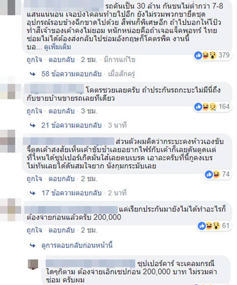Click the wow reaction beside the 61 count
Image resolution: width=237 pixels, height=285 pixels.
click(x=217, y=226)
